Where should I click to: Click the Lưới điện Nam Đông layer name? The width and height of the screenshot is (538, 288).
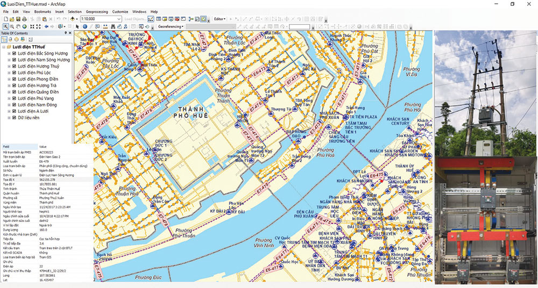tap(38, 105)
